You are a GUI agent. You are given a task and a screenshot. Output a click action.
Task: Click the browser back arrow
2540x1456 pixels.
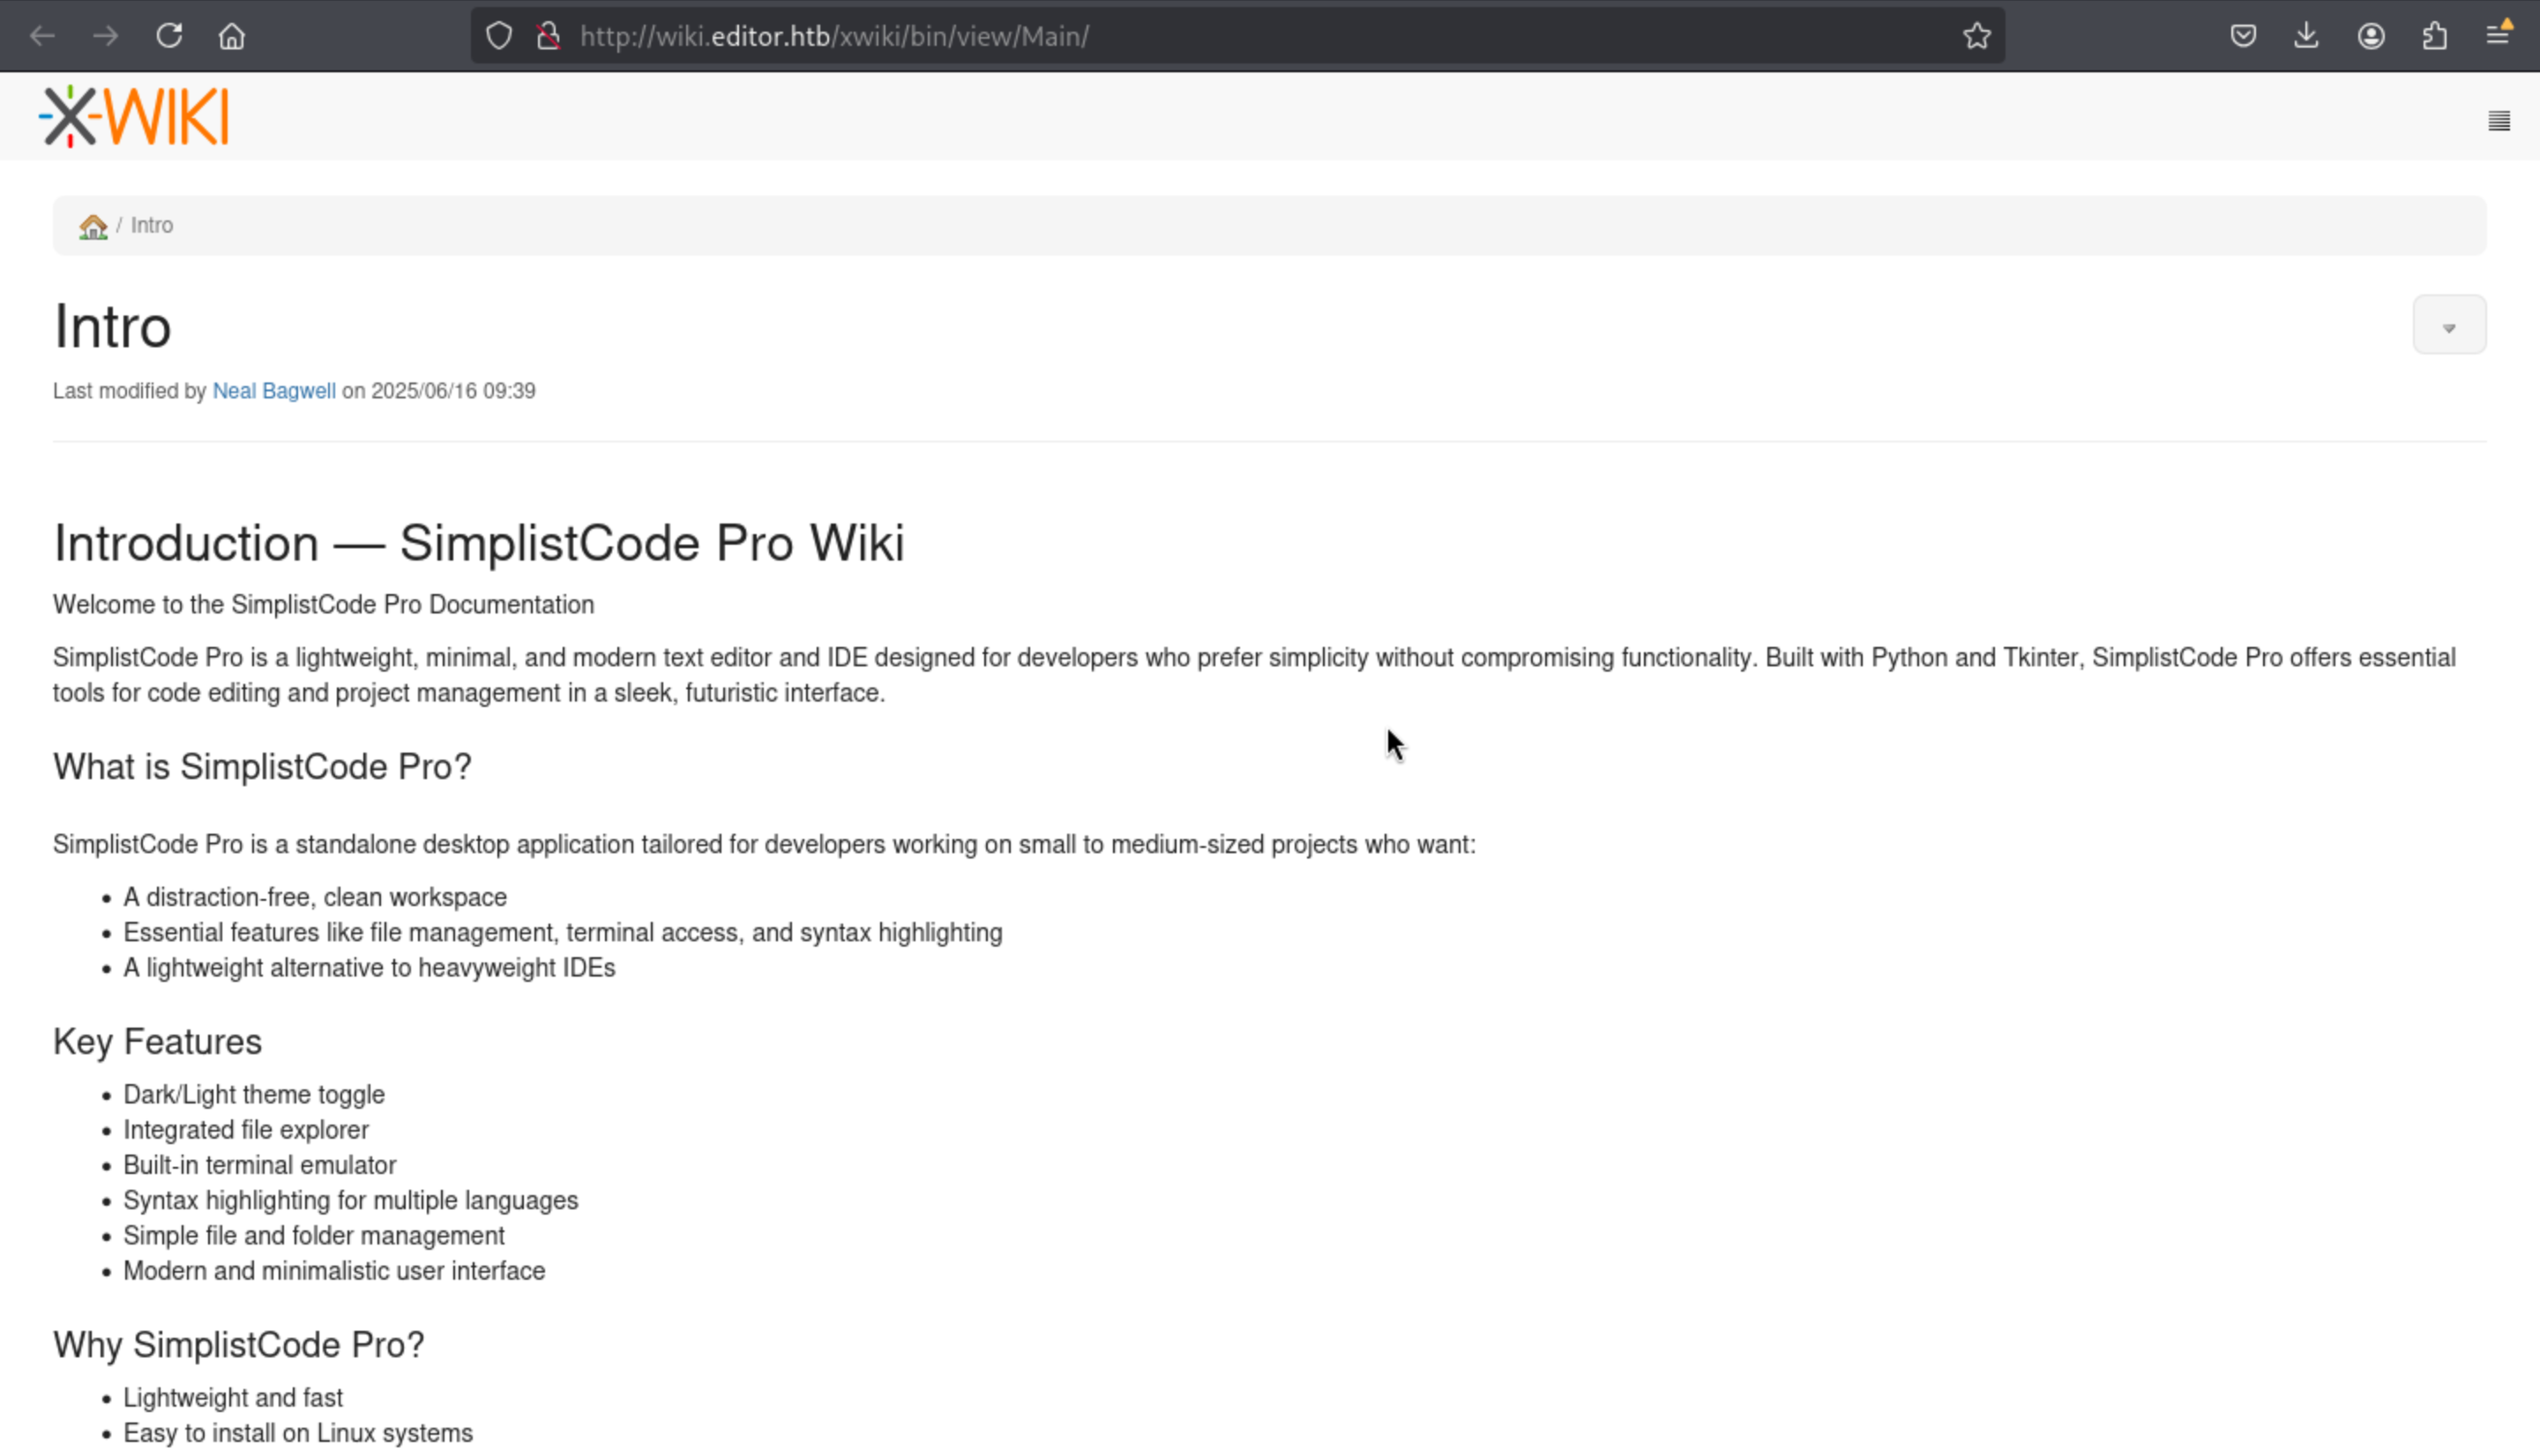42,36
